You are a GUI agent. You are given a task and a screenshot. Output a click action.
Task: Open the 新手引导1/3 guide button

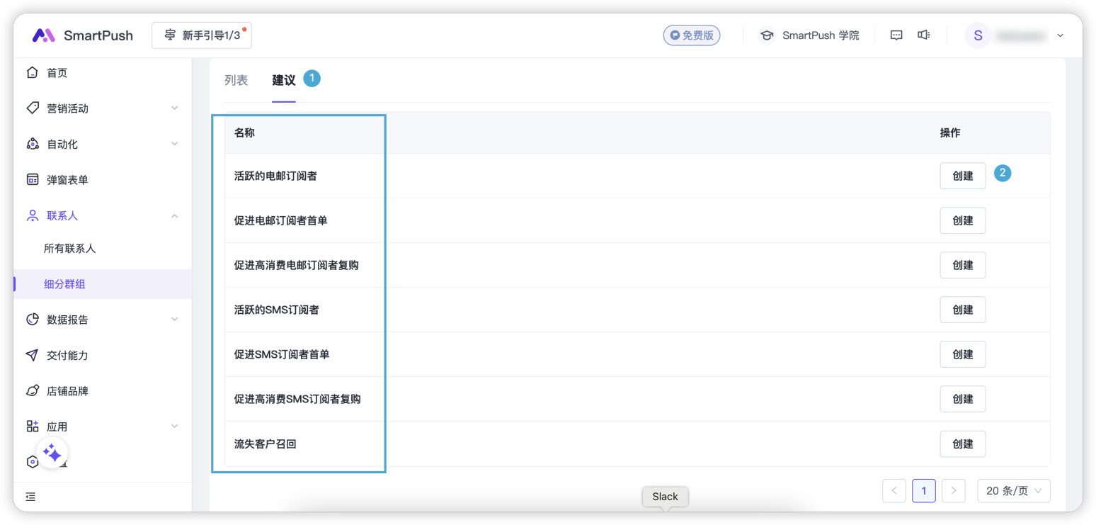202,35
